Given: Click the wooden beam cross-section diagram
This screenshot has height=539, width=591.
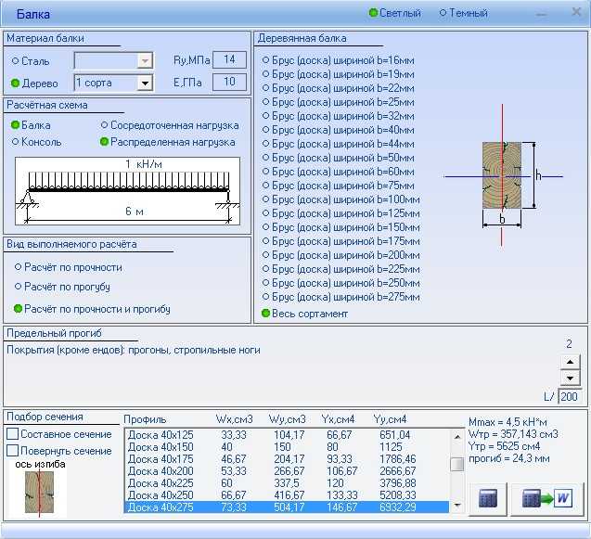Looking at the screenshot, I should (x=502, y=175).
